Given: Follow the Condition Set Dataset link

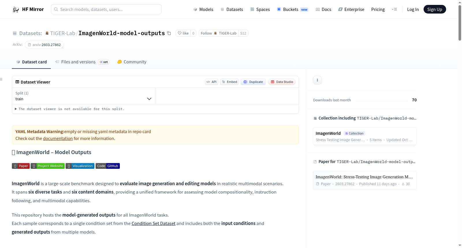Looking at the screenshot, I should pyautogui.click(x=154, y=224).
